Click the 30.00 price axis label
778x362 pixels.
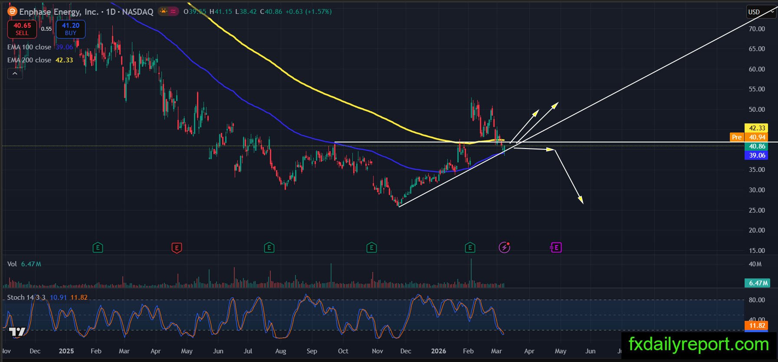(x=757, y=190)
